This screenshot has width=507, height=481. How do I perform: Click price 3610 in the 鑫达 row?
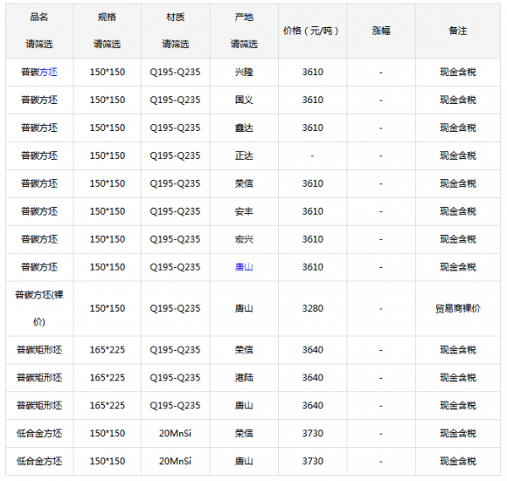313,128
